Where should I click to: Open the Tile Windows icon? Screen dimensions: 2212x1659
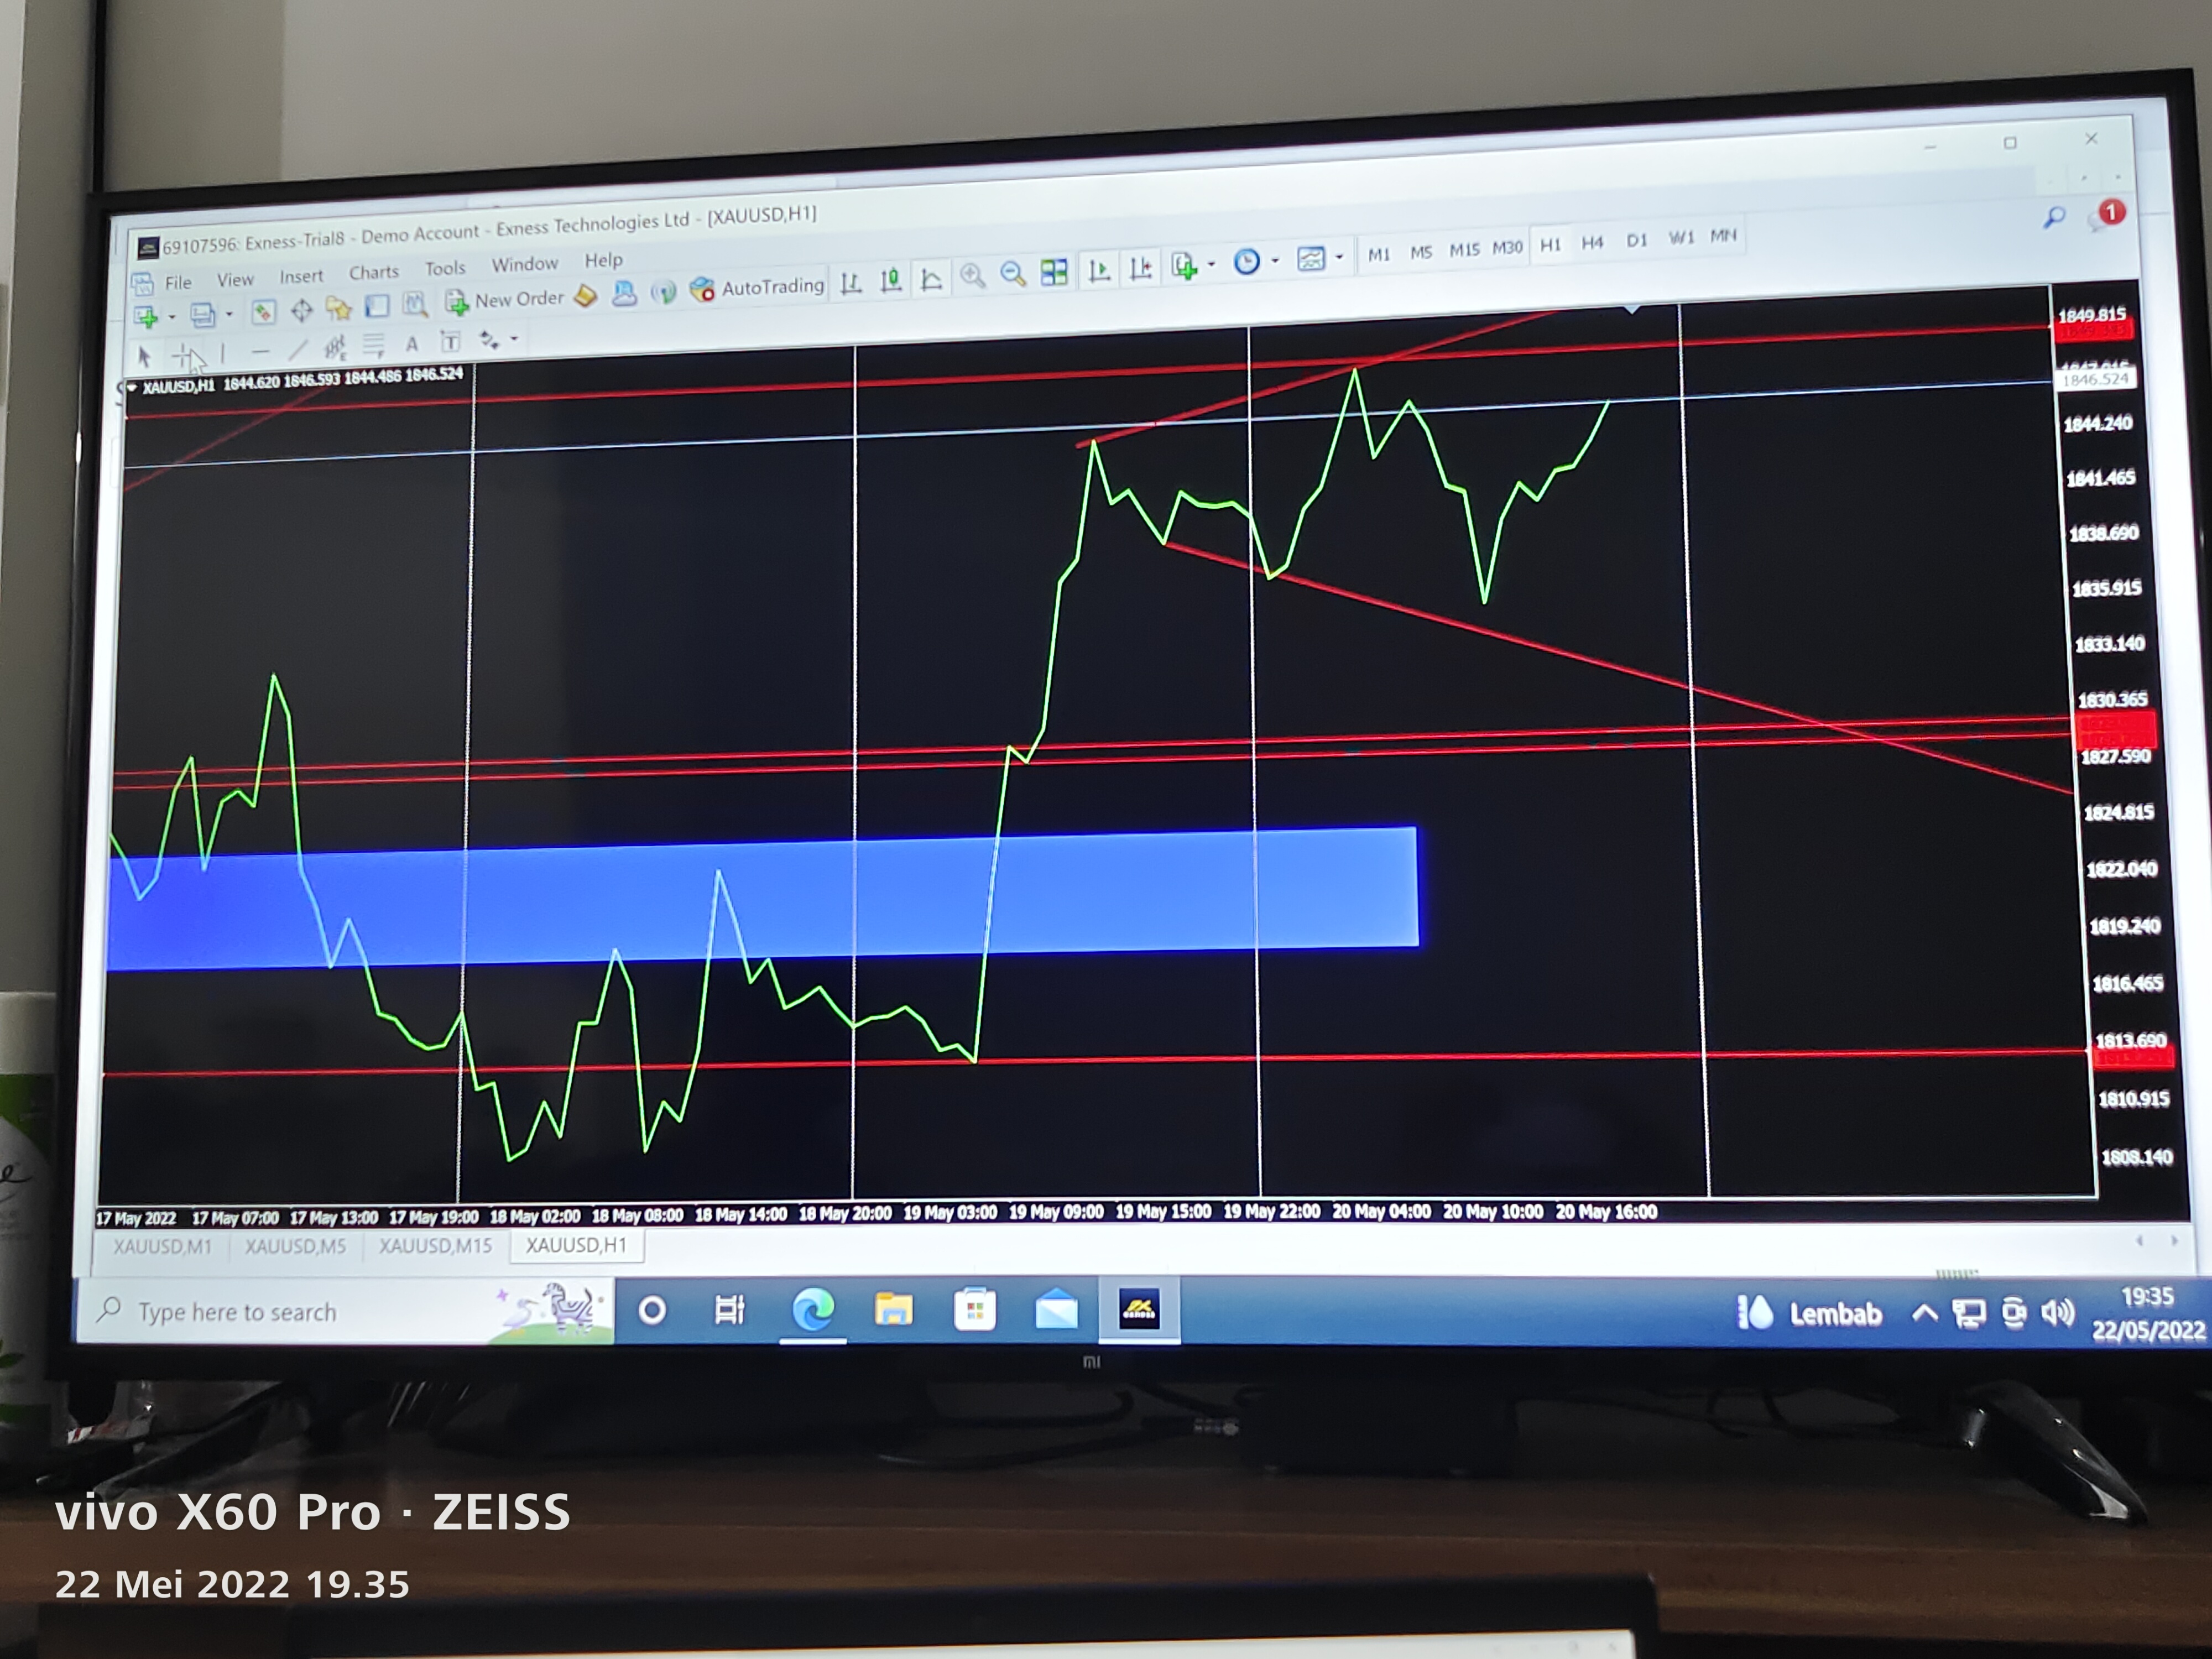1054,272
